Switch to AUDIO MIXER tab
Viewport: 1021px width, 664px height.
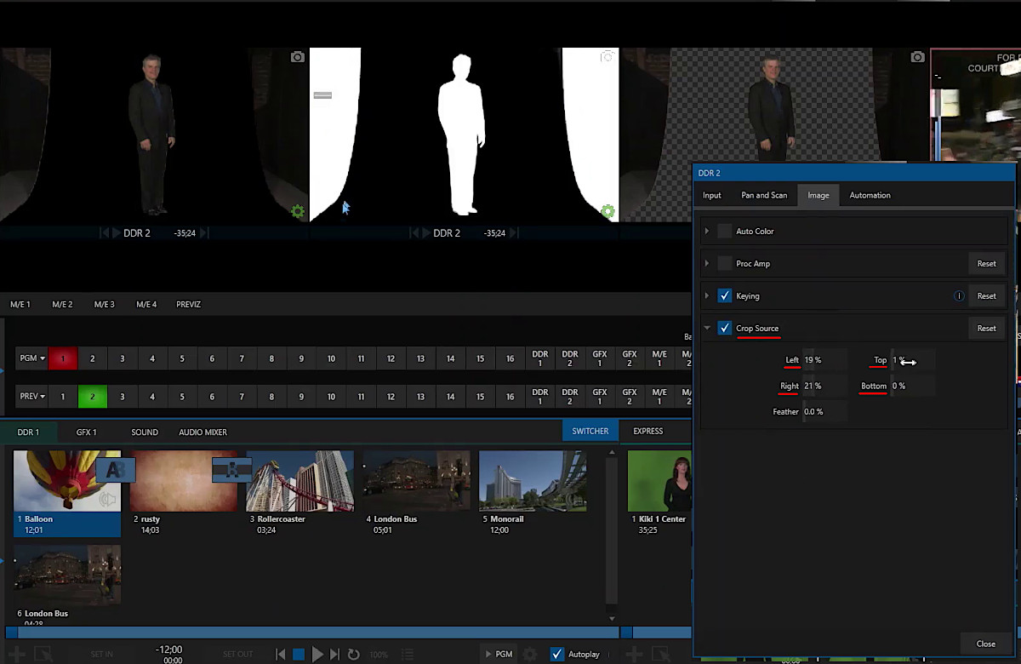tap(202, 432)
